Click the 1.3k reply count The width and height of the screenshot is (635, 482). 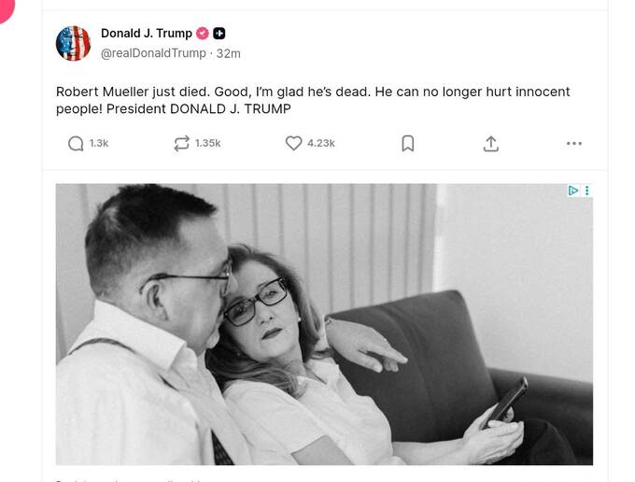coord(99,143)
